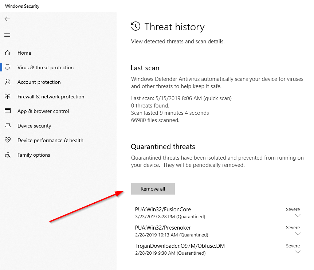Click Severe label for FusionCore threat
The height and width of the screenshot is (270, 314).
click(293, 209)
